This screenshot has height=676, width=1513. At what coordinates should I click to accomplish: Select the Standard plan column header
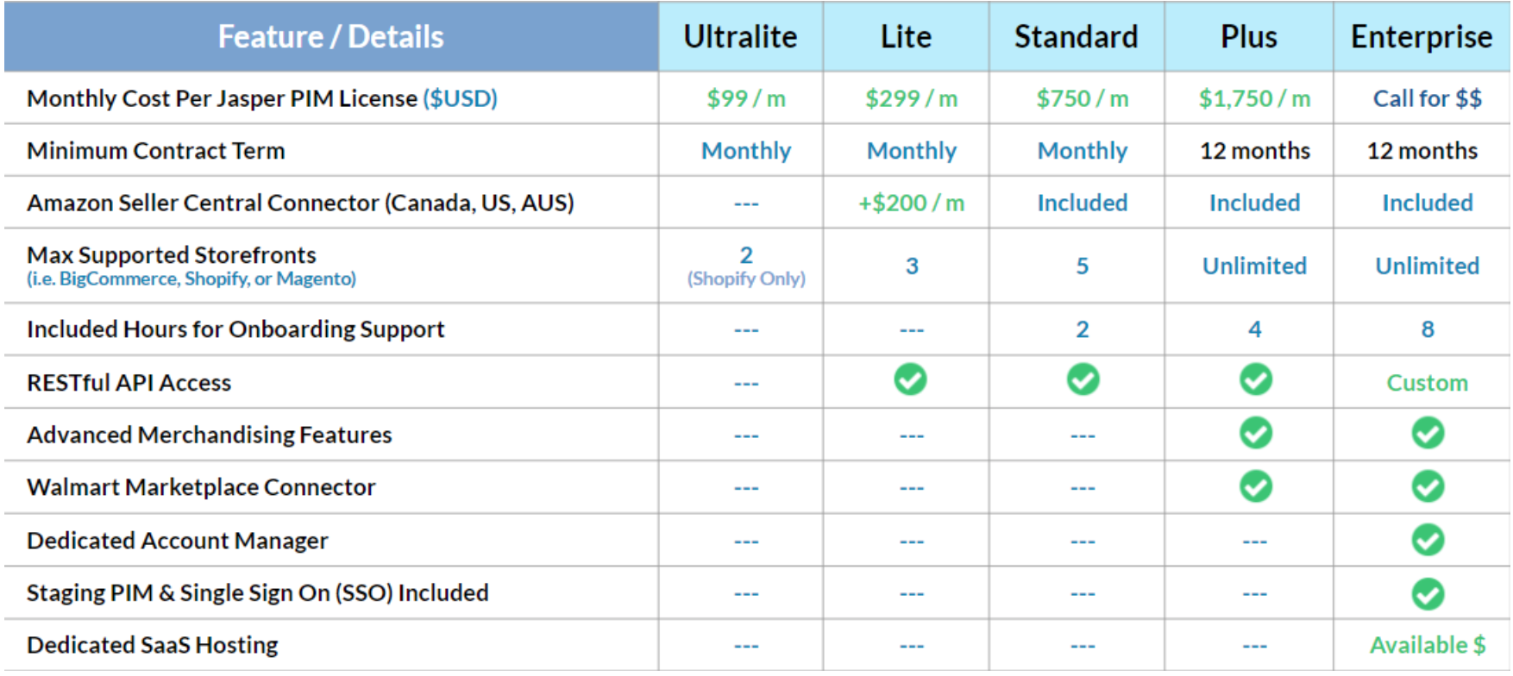tap(1077, 36)
